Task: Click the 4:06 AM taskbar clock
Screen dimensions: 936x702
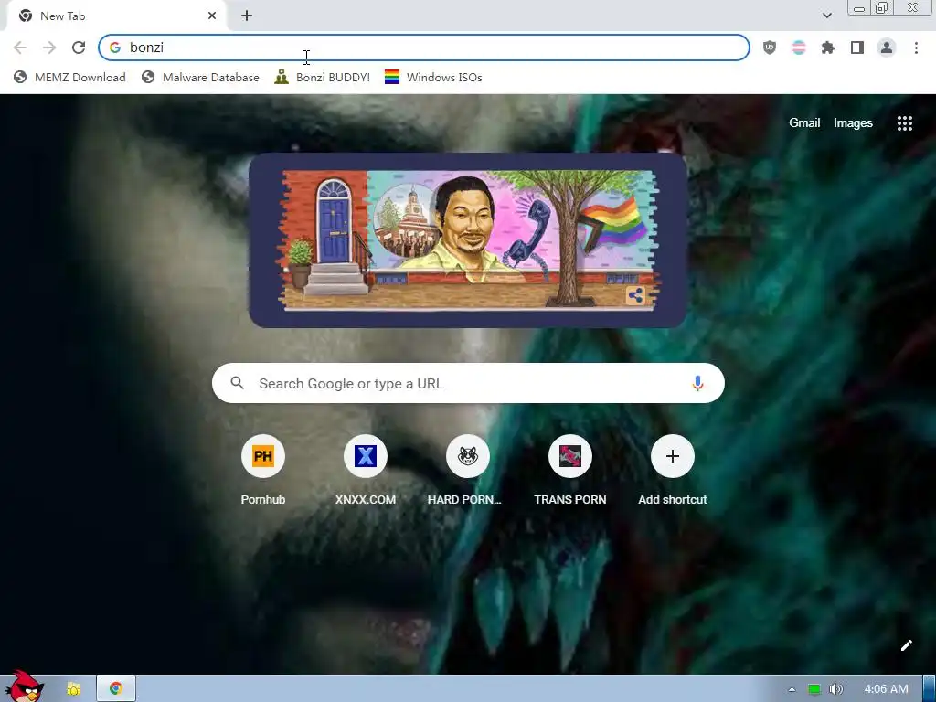Action: click(886, 689)
